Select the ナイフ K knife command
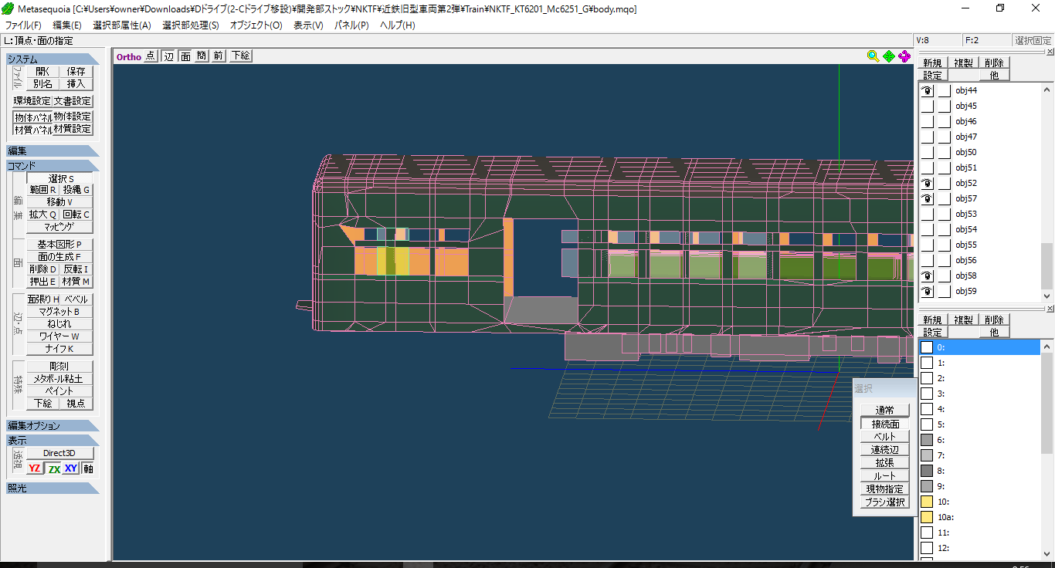The height and width of the screenshot is (568, 1055). (60, 349)
